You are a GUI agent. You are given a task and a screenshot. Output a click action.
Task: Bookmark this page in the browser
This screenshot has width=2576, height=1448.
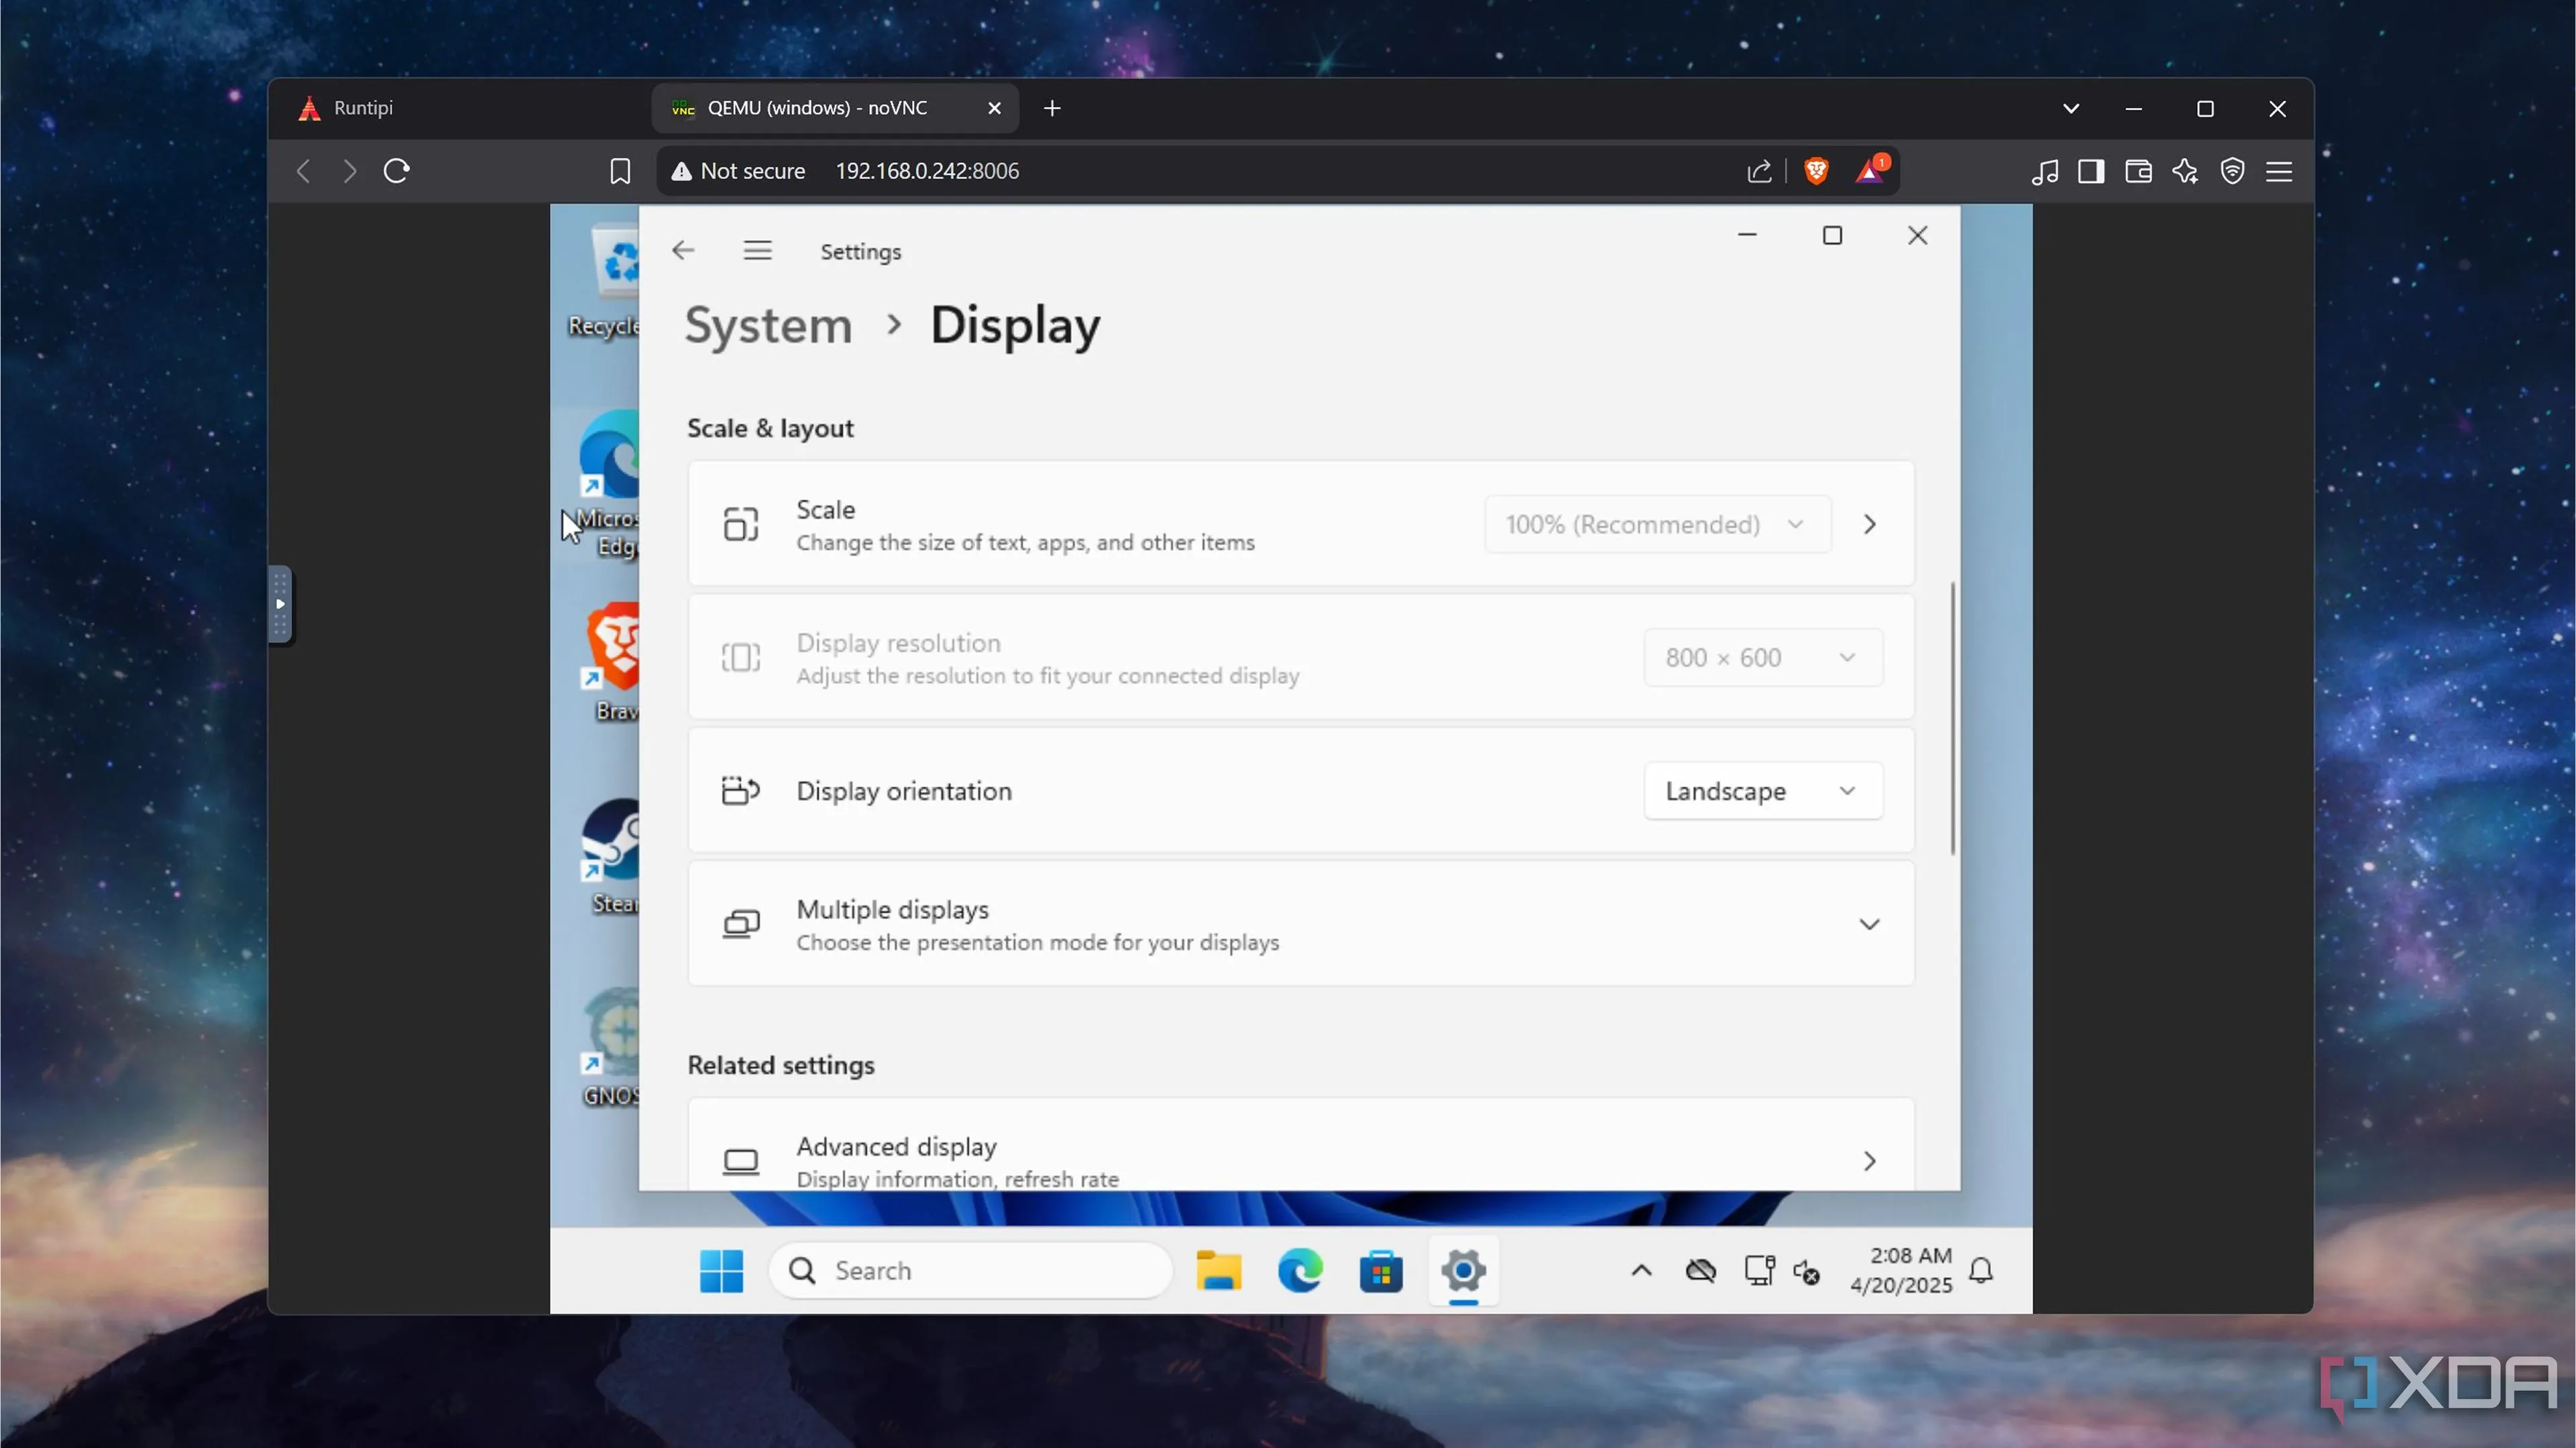[620, 171]
